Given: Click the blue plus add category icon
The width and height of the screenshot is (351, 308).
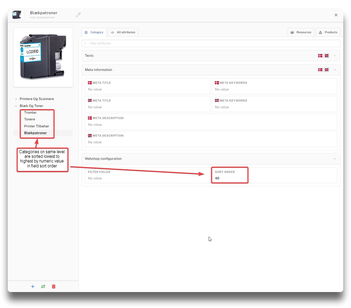Looking at the screenshot, I should 33,287.
